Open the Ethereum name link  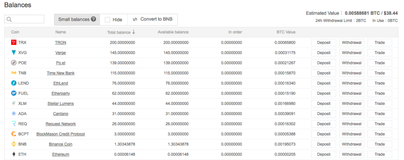(60, 154)
